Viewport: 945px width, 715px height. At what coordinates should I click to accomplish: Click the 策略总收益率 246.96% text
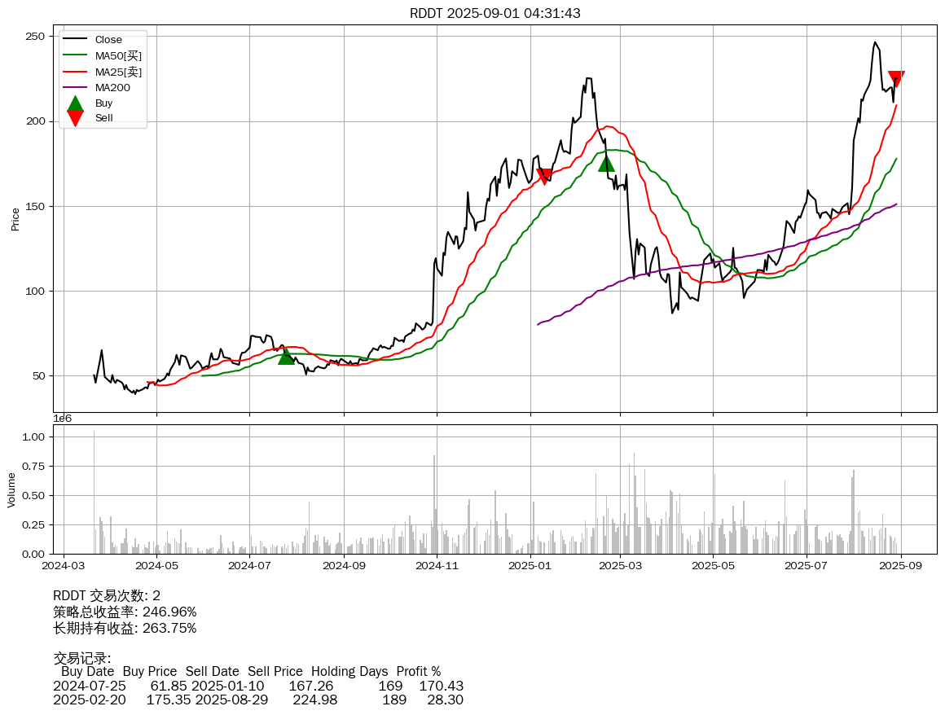pyautogui.click(x=125, y=612)
